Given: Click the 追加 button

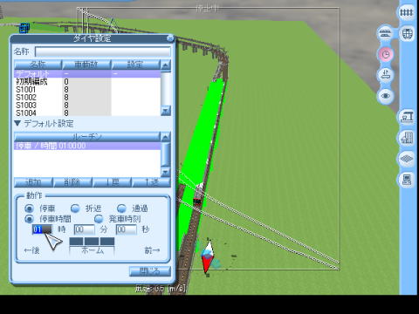Looking at the screenshot, I should tap(33, 182).
